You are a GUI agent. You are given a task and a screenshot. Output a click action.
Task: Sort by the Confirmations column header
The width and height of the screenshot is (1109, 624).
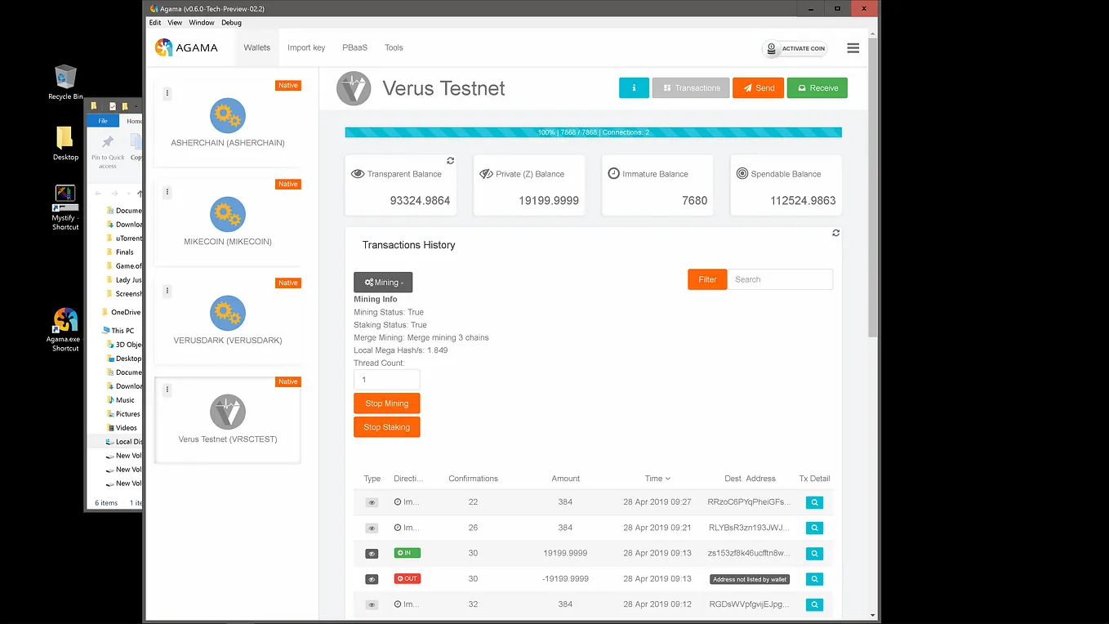pyautogui.click(x=473, y=479)
